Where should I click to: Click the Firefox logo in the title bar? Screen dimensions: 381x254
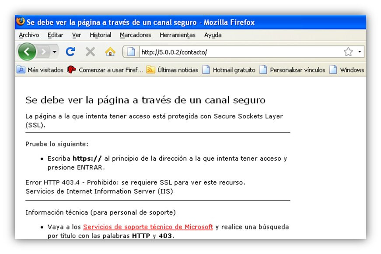(21, 21)
